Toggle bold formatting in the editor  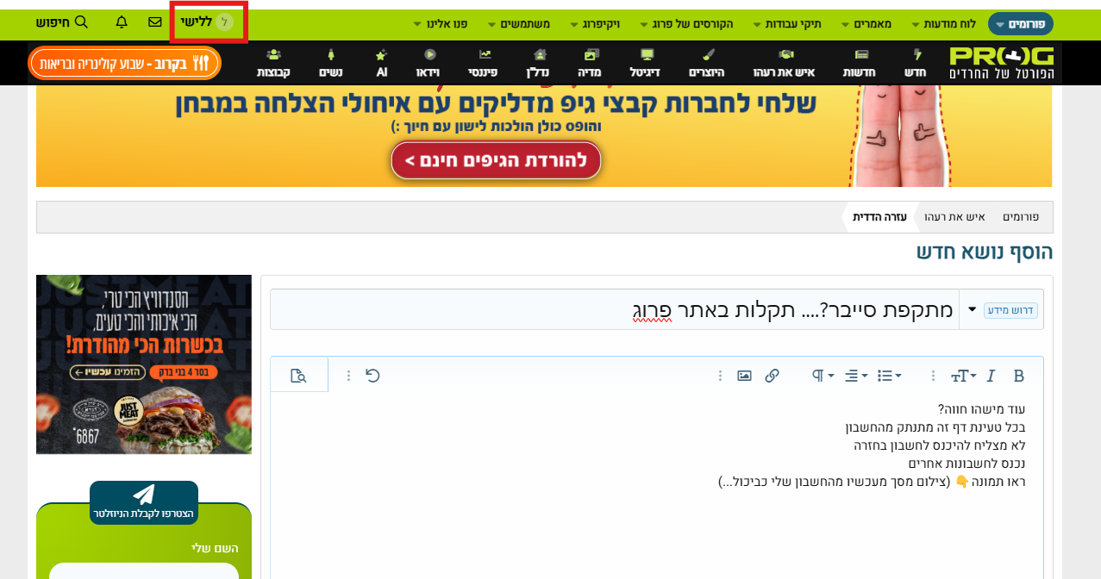click(x=1018, y=376)
